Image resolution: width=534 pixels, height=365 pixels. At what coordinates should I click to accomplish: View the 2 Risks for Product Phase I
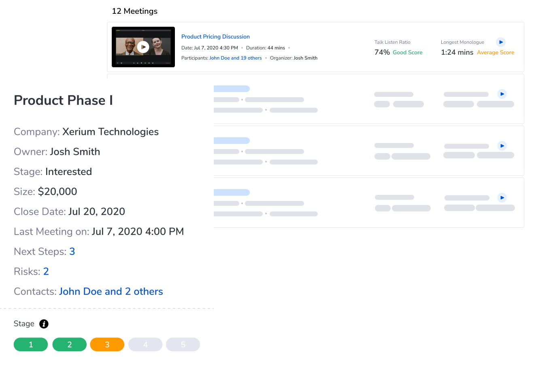46,271
